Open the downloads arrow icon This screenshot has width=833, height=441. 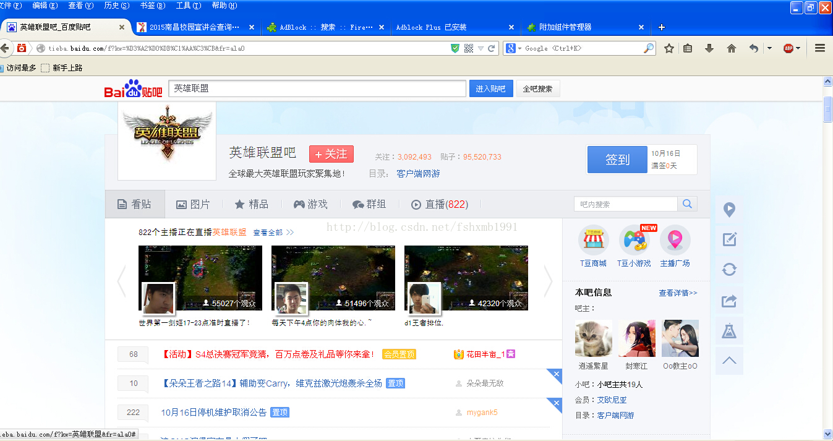[x=709, y=48]
